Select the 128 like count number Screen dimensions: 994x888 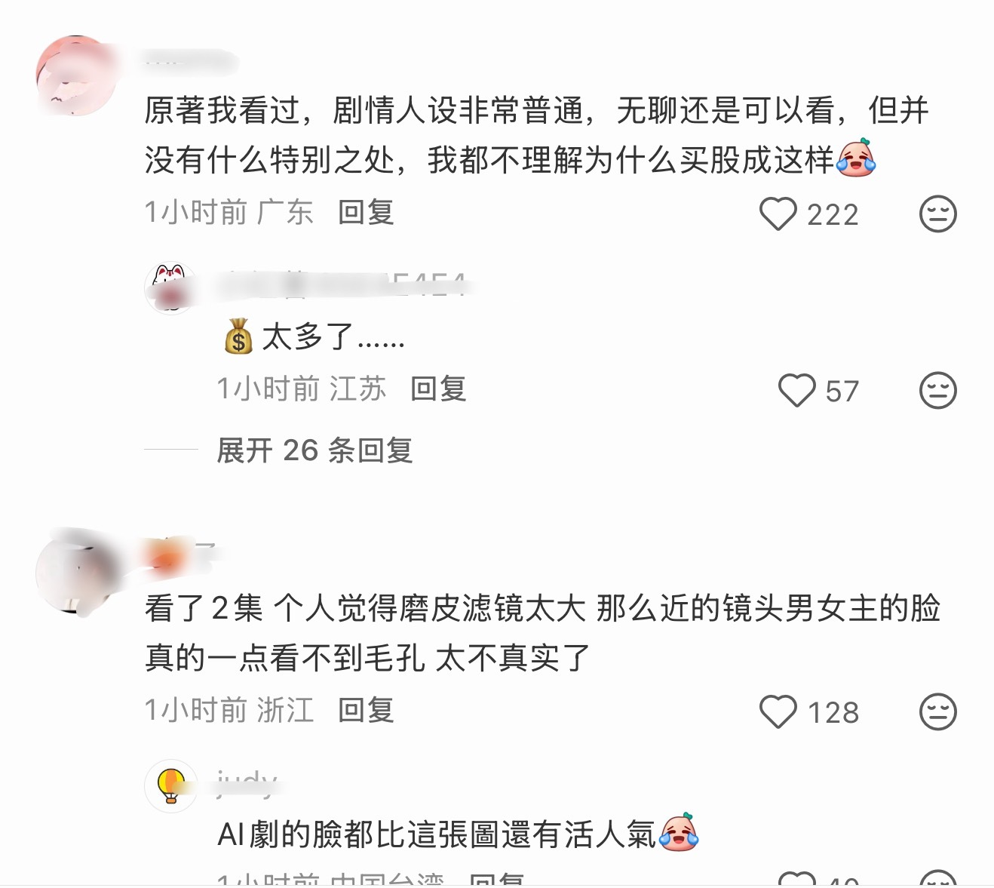[x=833, y=712]
